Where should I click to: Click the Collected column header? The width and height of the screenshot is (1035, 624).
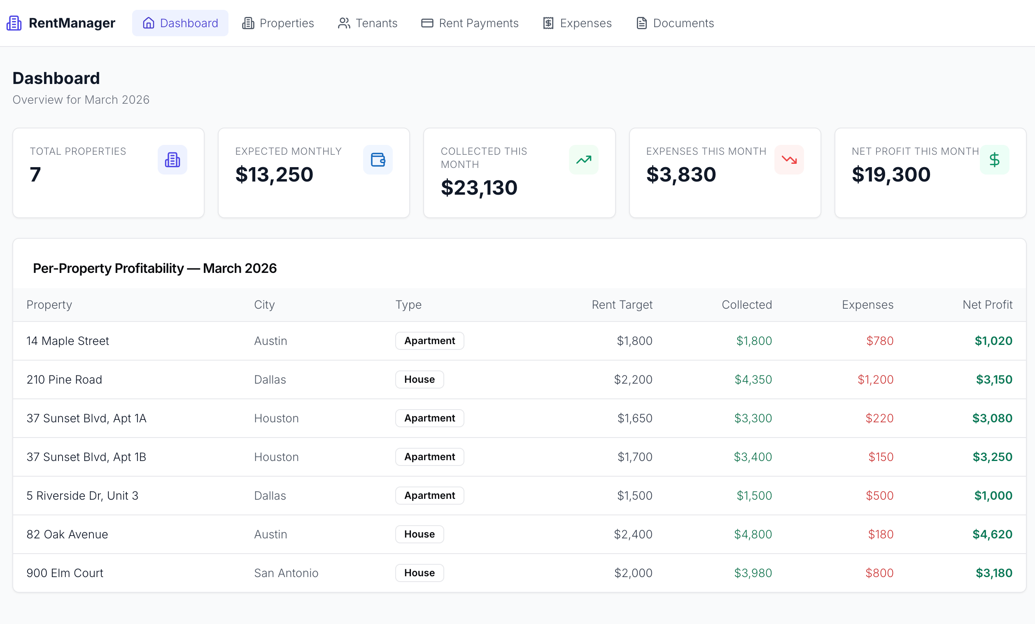coord(746,305)
